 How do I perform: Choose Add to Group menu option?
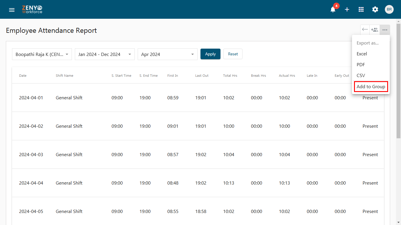[x=371, y=87]
